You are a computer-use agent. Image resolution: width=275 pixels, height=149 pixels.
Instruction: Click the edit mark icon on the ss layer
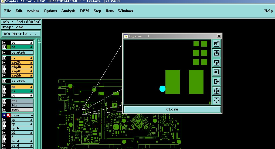(x=31, y=87)
